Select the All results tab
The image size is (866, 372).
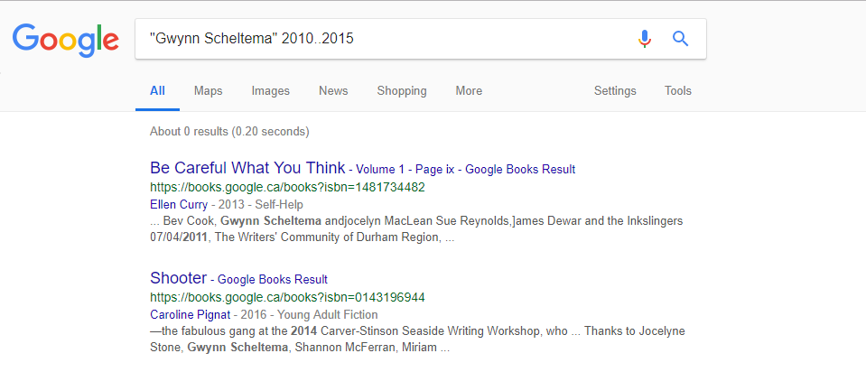click(157, 91)
